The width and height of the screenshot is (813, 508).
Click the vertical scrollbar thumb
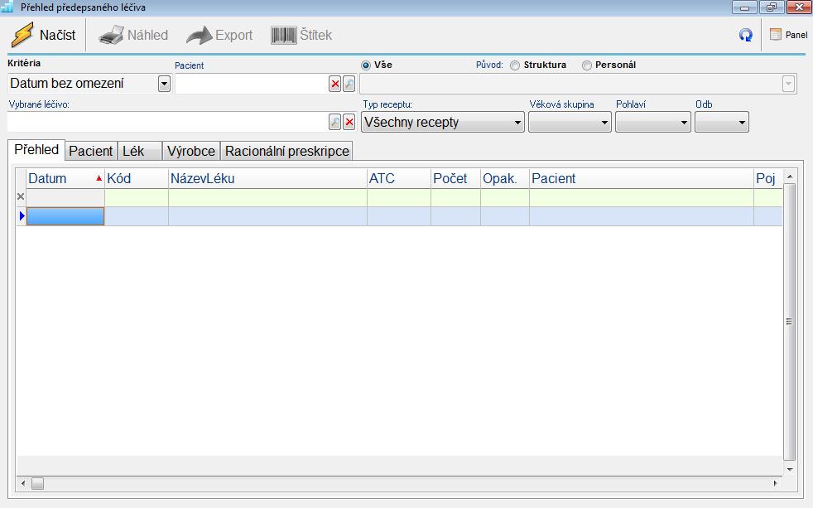(x=790, y=322)
